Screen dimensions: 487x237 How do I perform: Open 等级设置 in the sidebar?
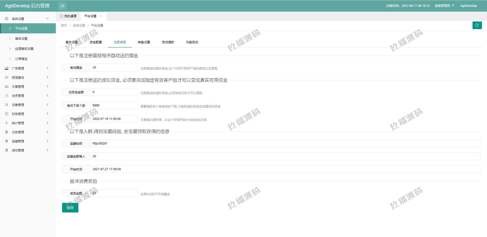tap(21, 39)
